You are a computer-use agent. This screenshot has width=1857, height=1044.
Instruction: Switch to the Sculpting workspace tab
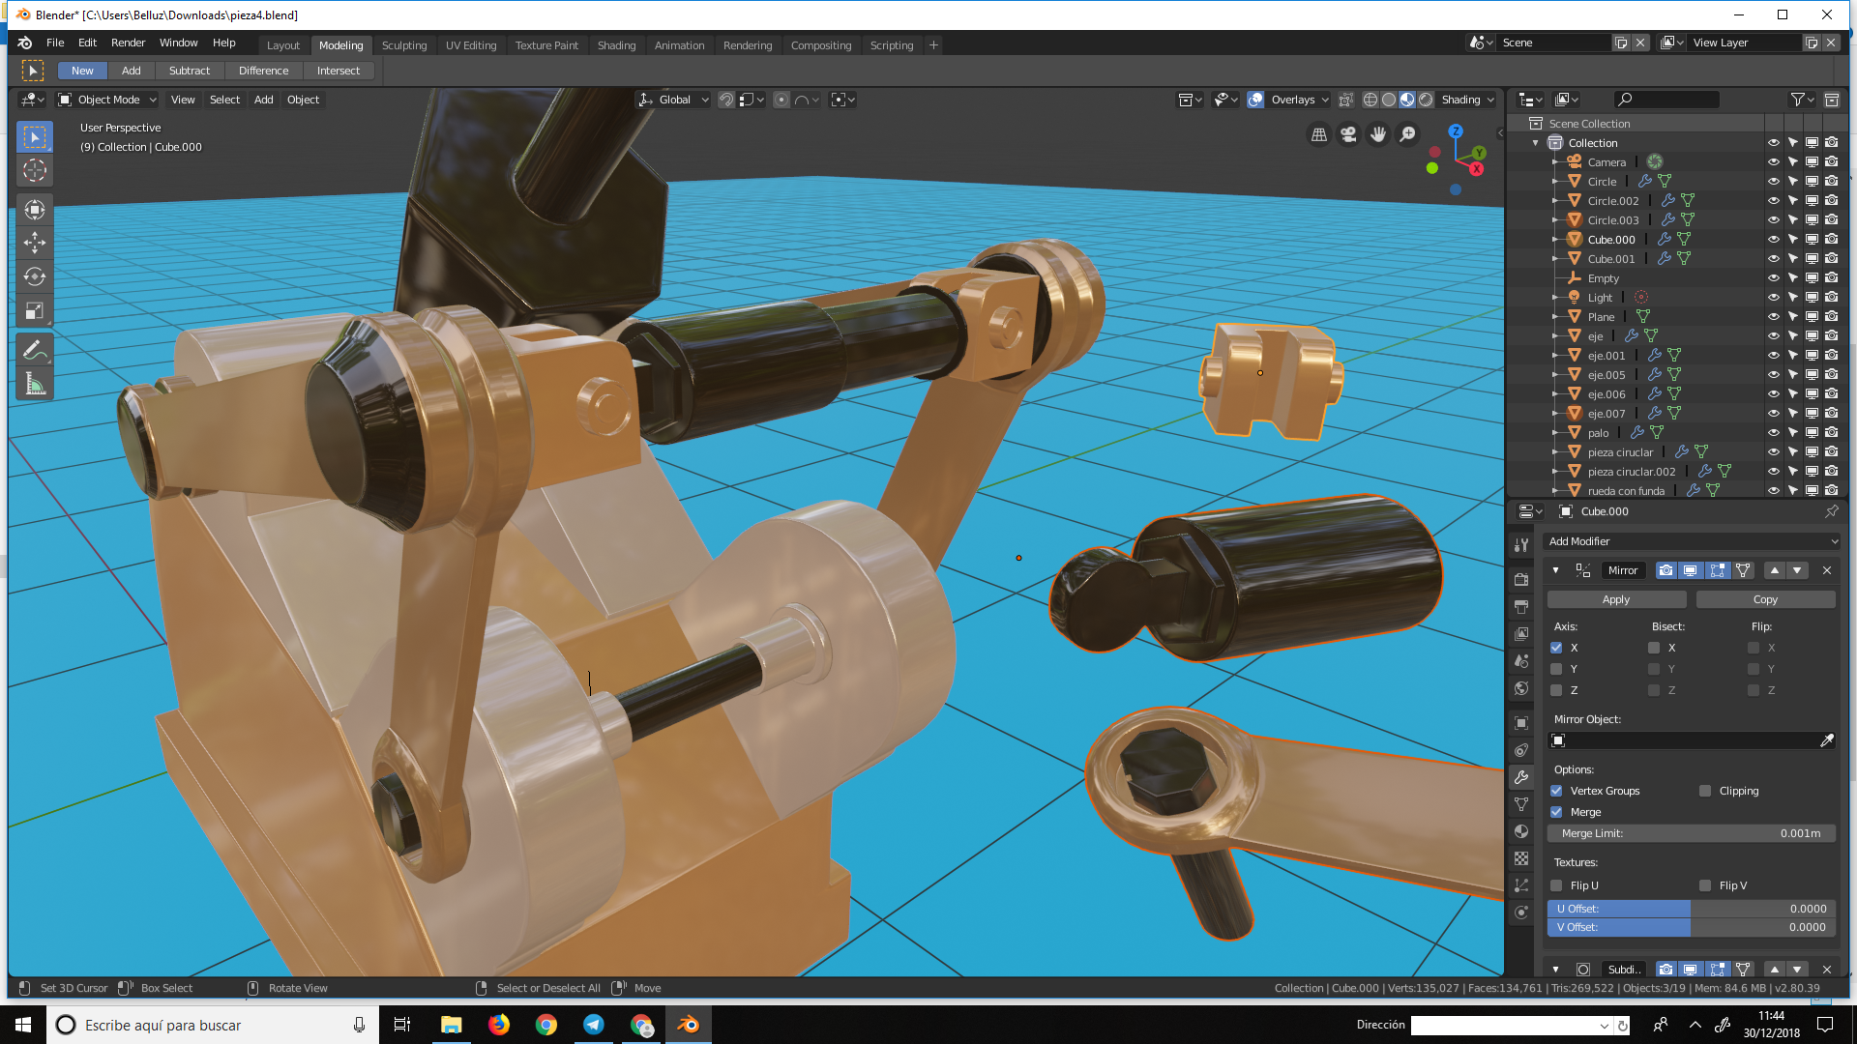click(x=404, y=45)
